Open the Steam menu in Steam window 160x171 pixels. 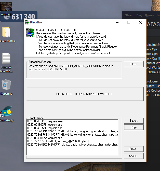(129, 15)
